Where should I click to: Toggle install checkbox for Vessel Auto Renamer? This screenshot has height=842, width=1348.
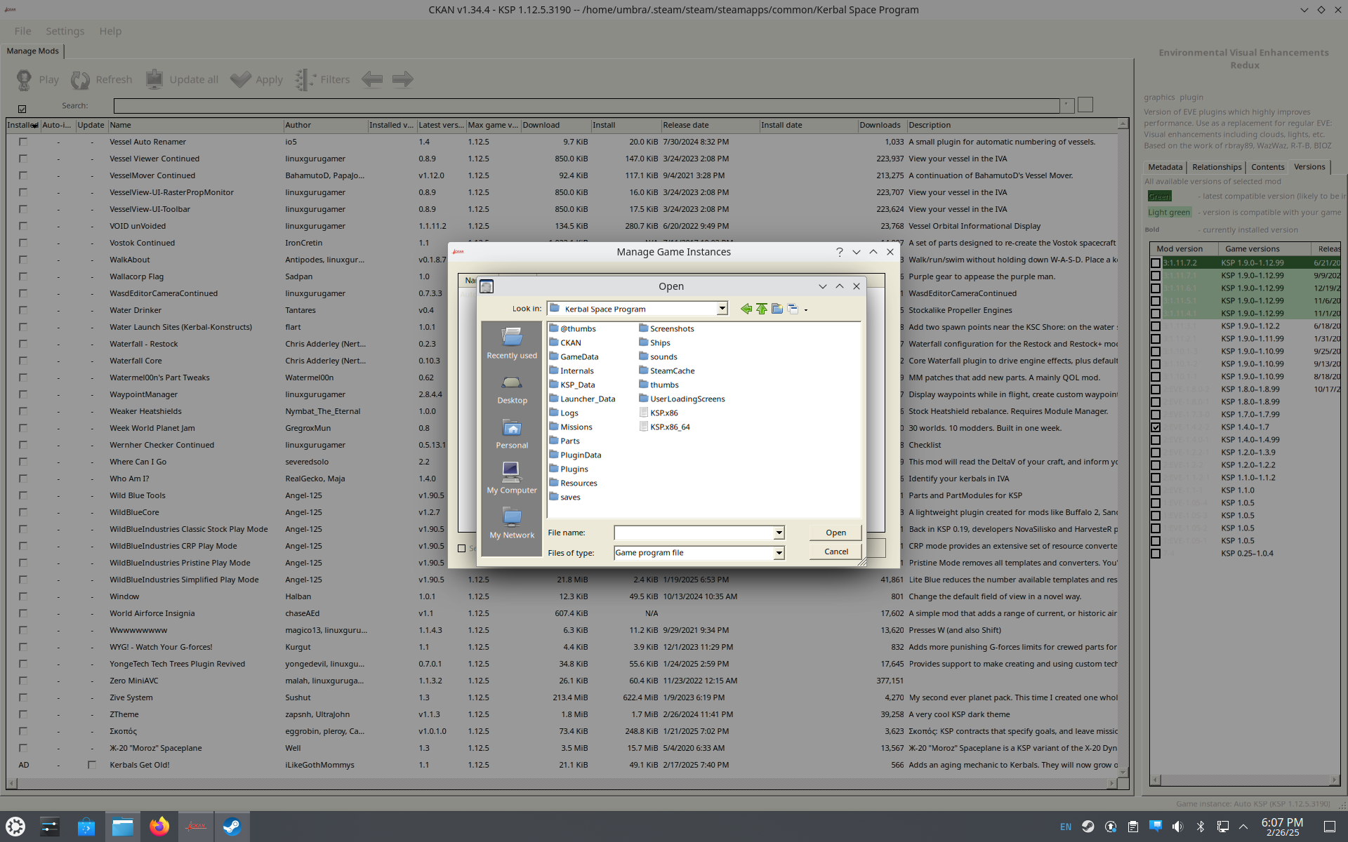coord(22,142)
